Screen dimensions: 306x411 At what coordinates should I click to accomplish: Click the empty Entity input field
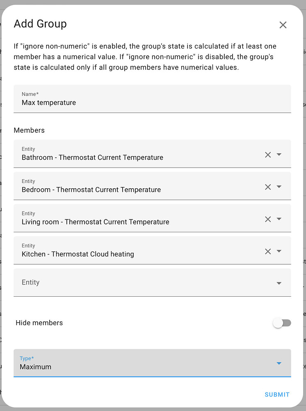click(123, 282)
